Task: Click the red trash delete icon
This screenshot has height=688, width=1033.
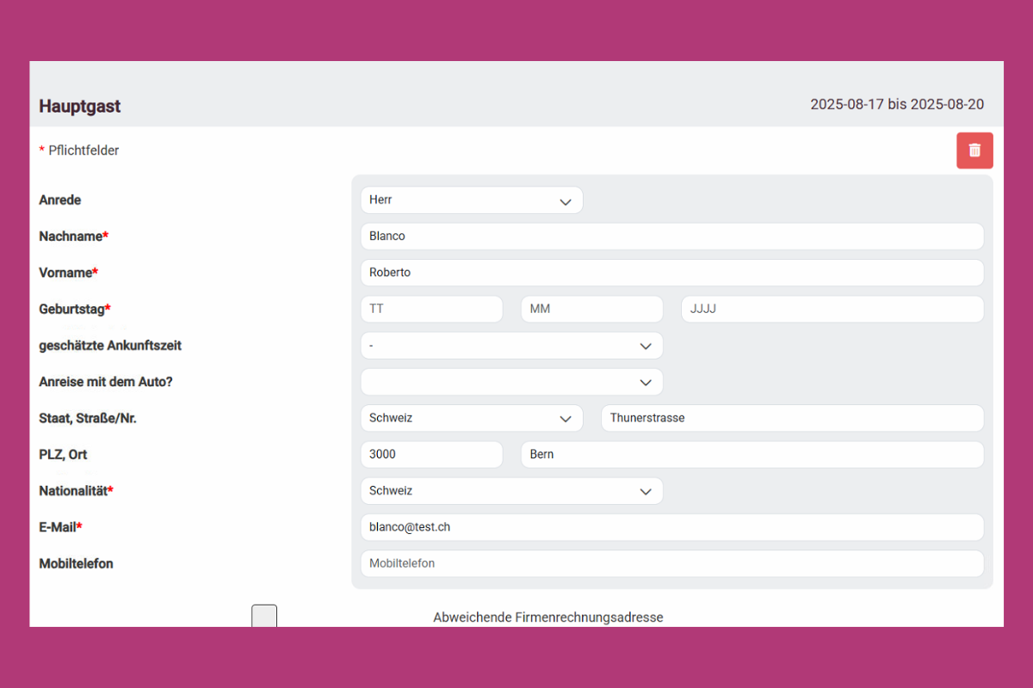Action: pyautogui.click(x=974, y=150)
